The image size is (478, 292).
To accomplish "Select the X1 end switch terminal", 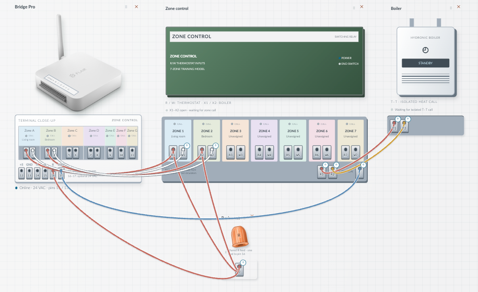I will click(x=322, y=172).
